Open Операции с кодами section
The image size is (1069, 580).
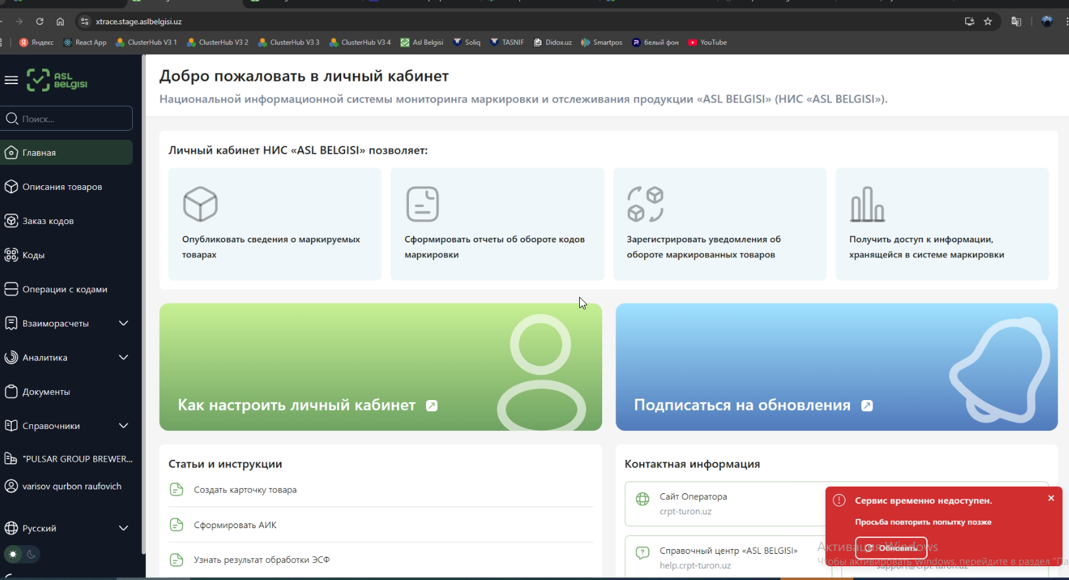(67, 289)
